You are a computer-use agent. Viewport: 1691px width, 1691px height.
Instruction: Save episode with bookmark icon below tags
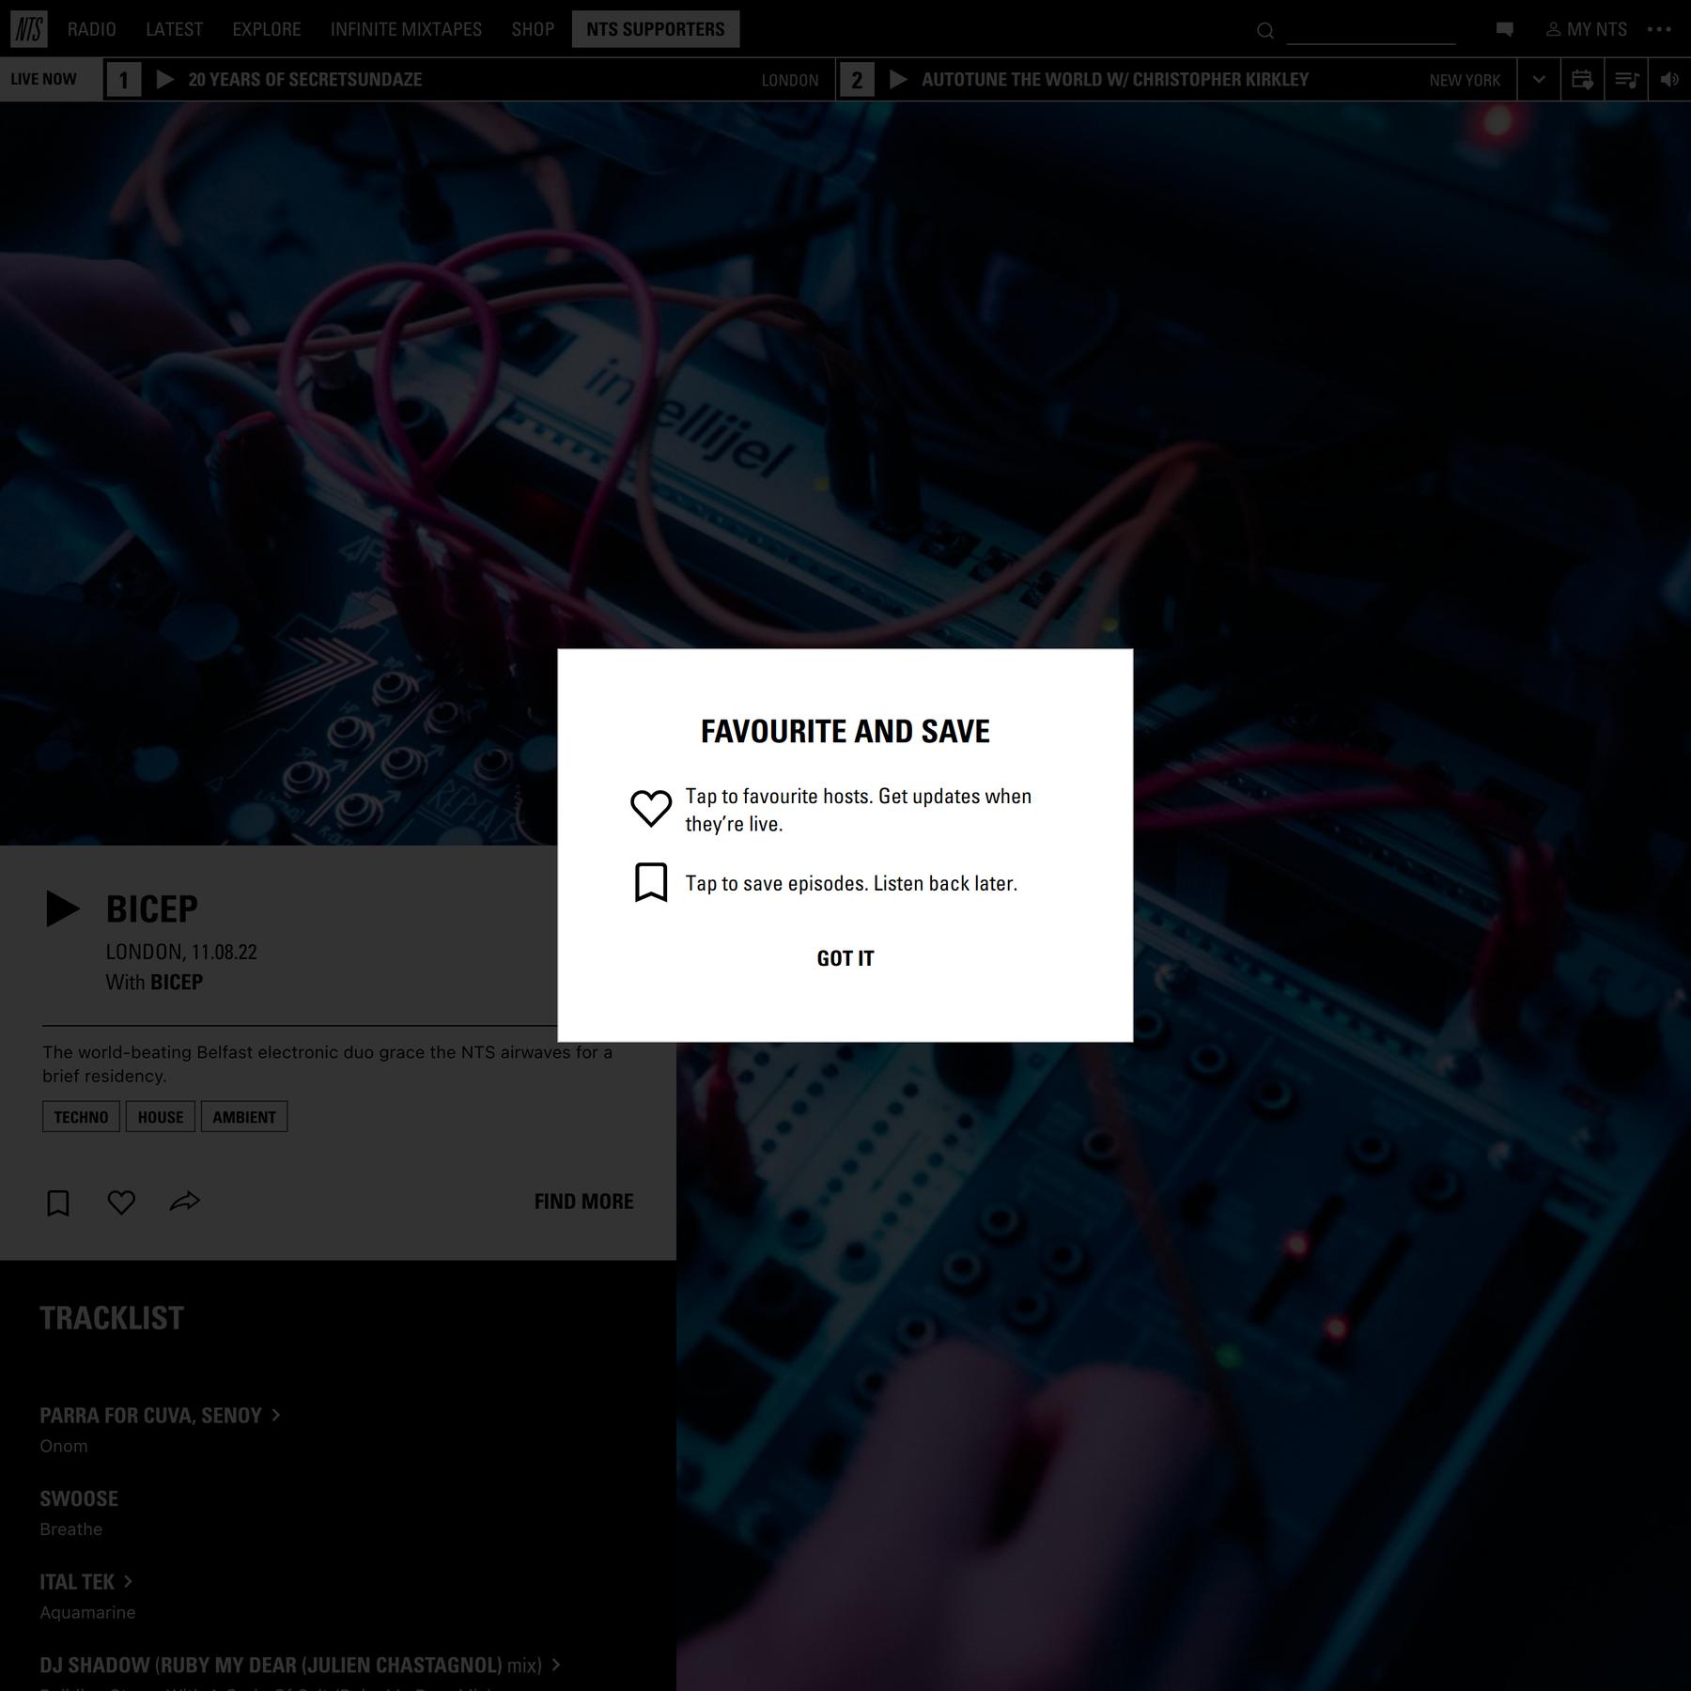[x=58, y=1202]
